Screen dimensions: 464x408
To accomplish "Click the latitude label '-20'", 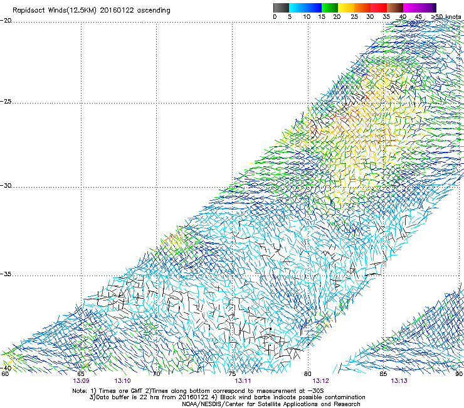I will (x=6, y=21).
